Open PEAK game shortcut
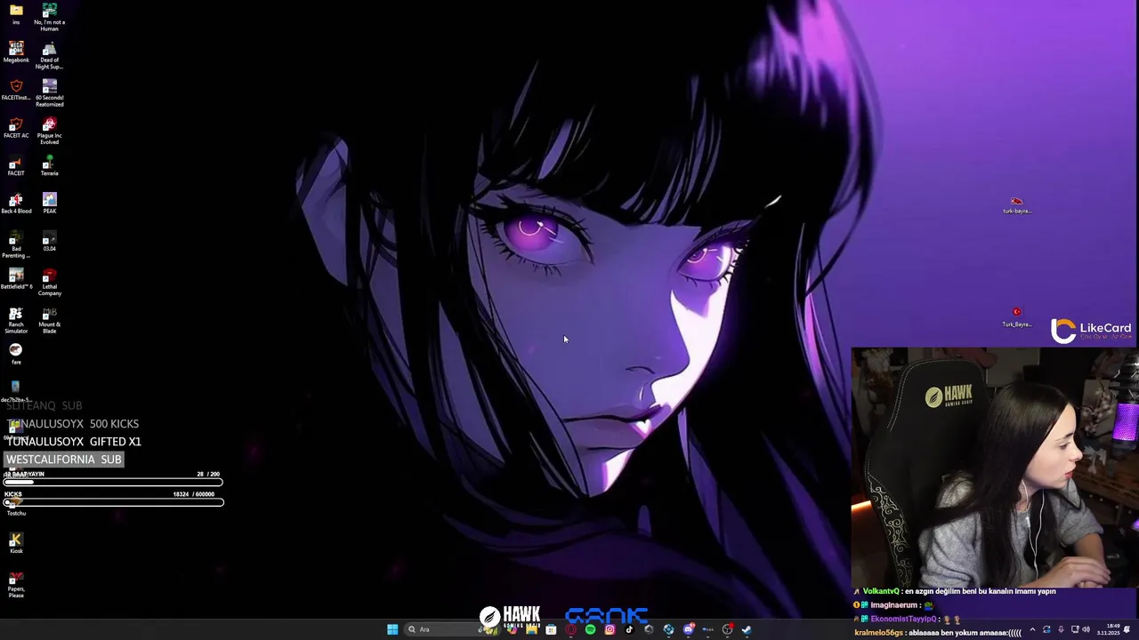1139x640 pixels. pos(49,203)
